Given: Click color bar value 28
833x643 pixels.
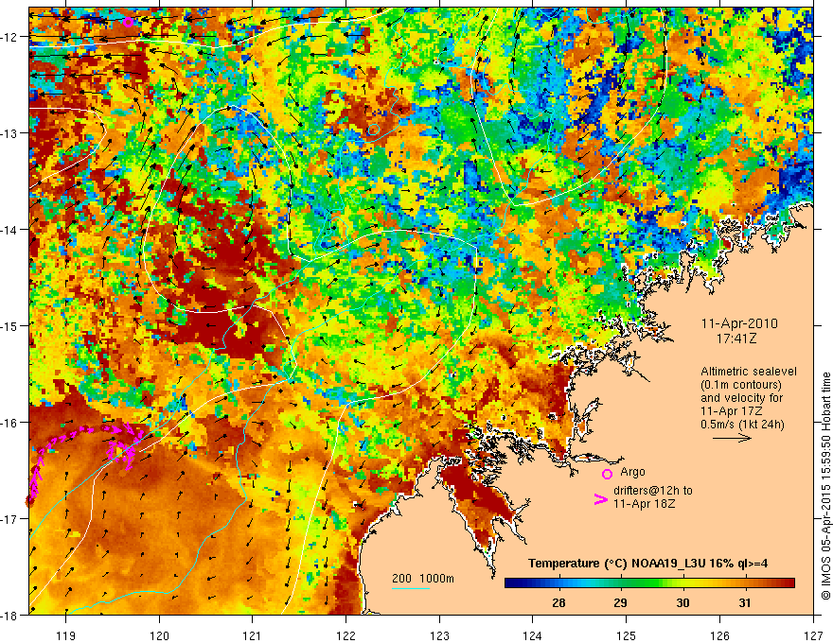Looking at the screenshot, I should [x=558, y=602].
